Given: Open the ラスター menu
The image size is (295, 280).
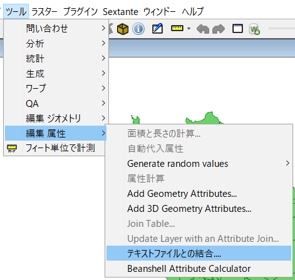Looking at the screenshot, I should click(44, 11).
